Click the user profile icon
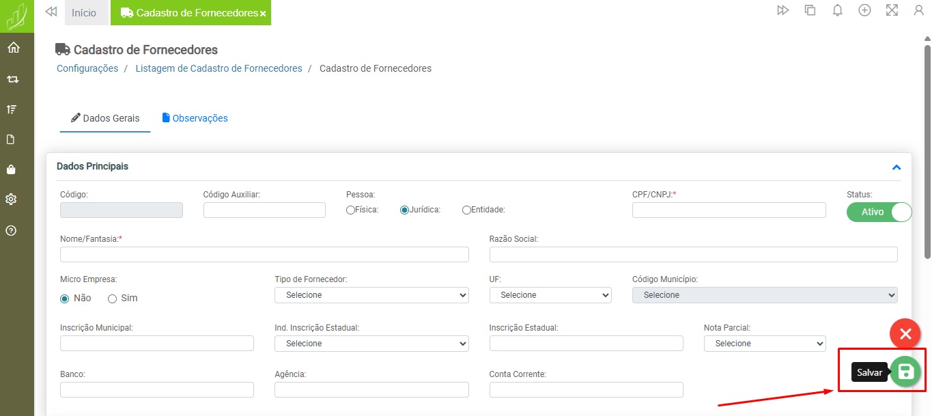Image resolution: width=932 pixels, height=416 pixels. click(918, 10)
